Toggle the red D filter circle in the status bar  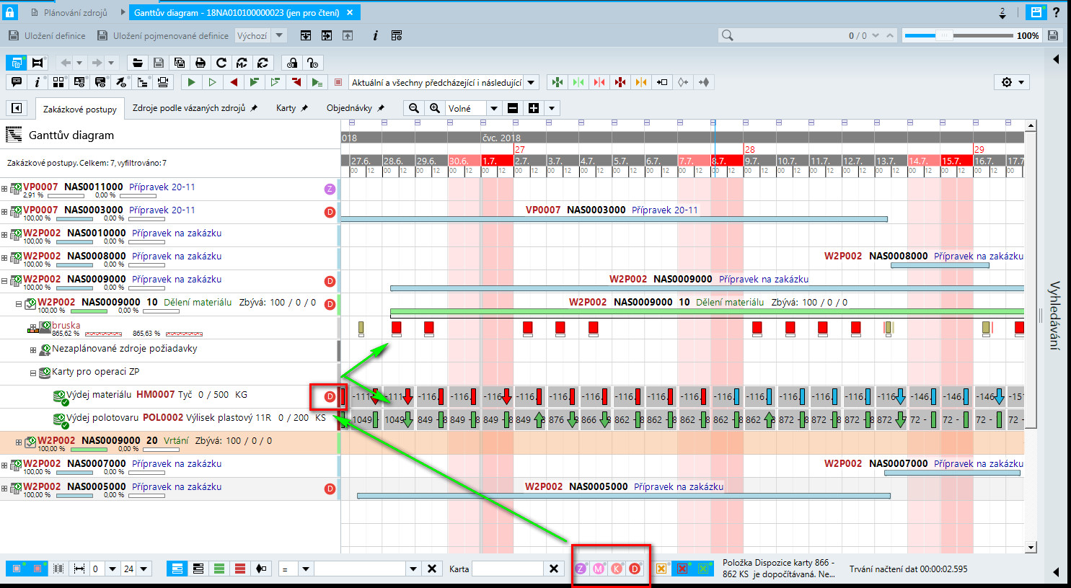pos(635,569)
